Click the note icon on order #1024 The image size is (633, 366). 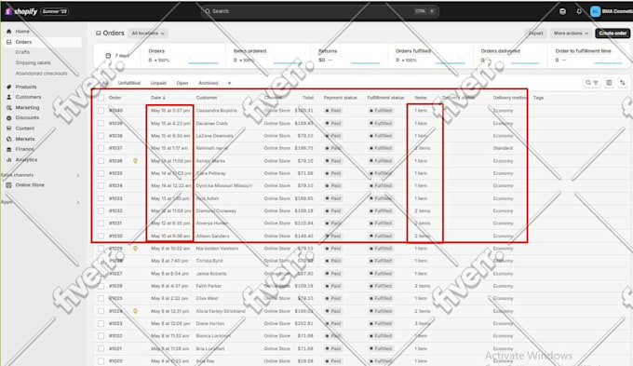[135, 311]
